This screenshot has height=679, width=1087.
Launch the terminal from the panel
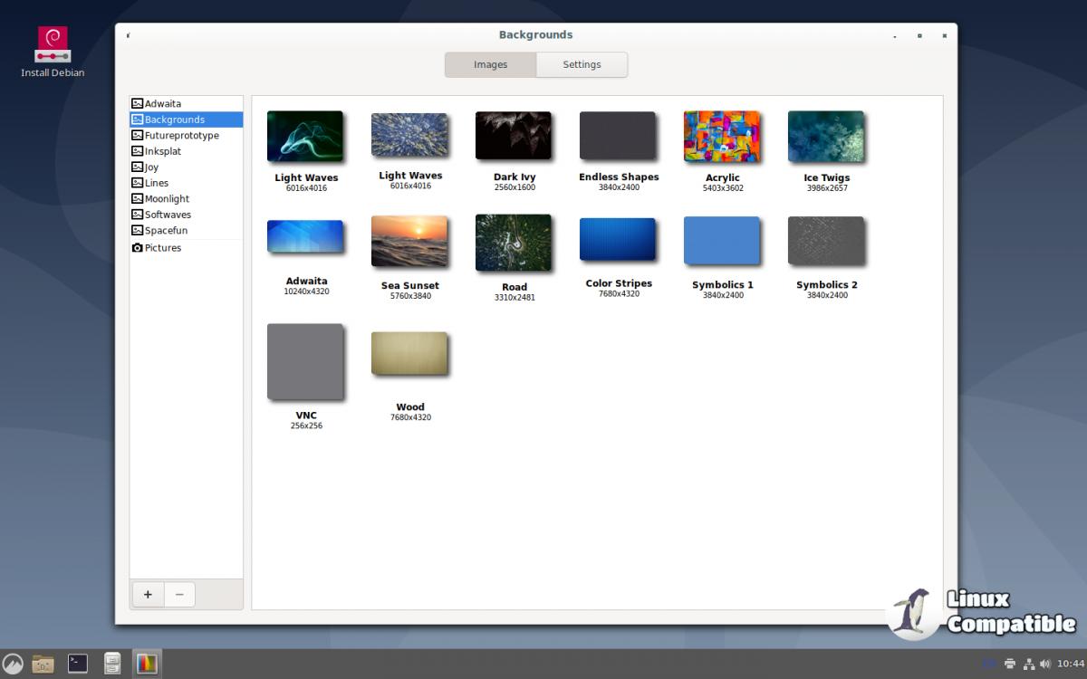(78, 664)
